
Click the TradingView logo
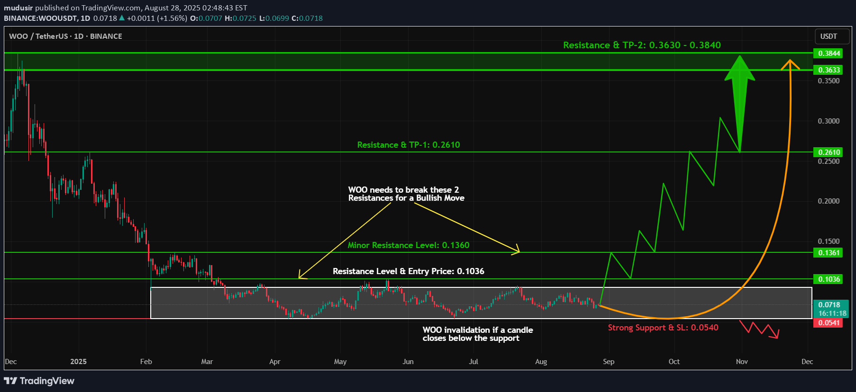39,381
